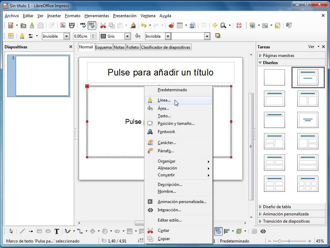Screen dimensions: 330x248
Task: Select the centered text layout thumbnail
Action: click(x=308, y=120)
